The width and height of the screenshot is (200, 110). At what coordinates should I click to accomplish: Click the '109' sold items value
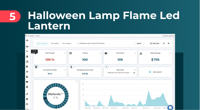tap(120, 60)
